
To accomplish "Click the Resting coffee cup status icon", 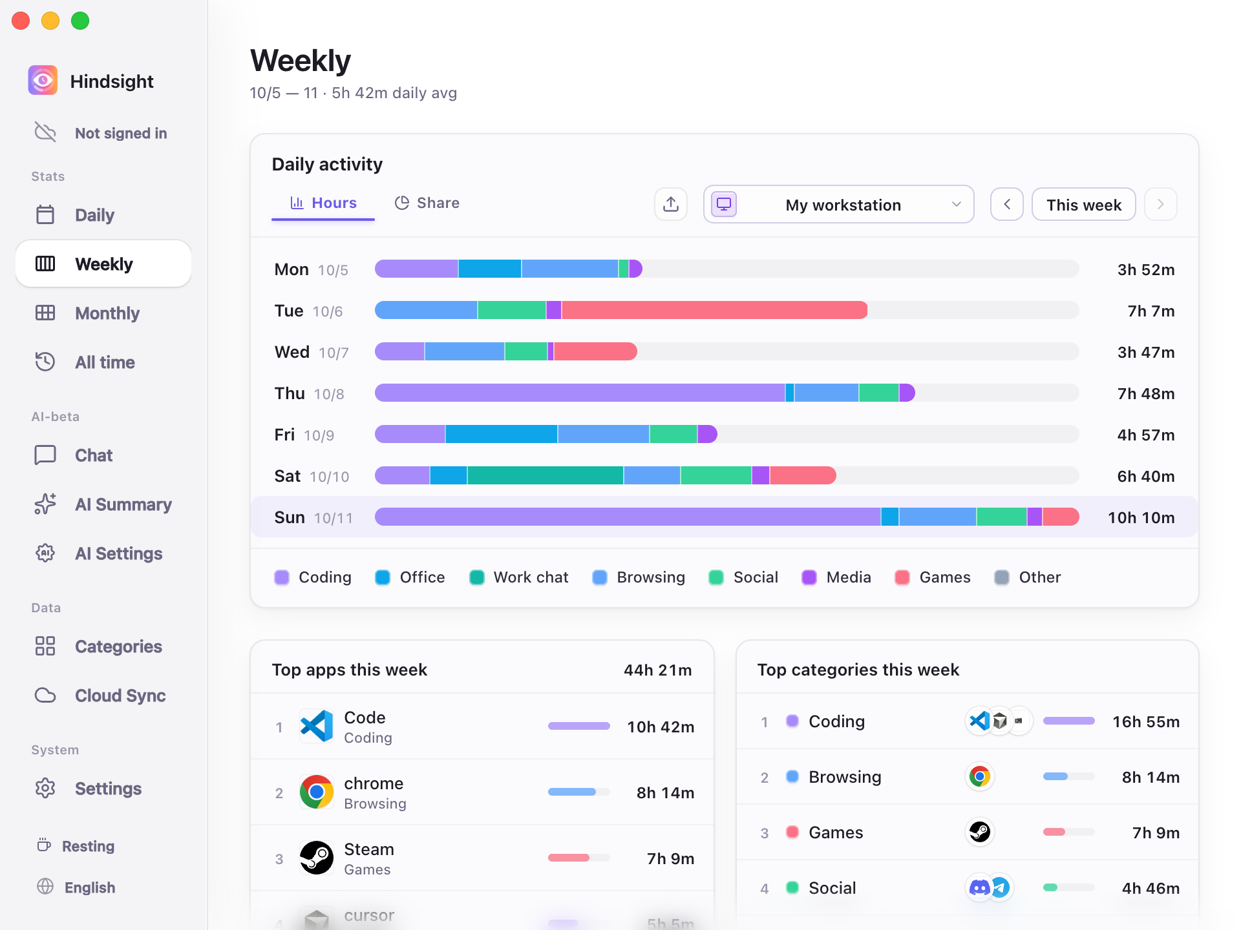I will (x=44, y=845).
